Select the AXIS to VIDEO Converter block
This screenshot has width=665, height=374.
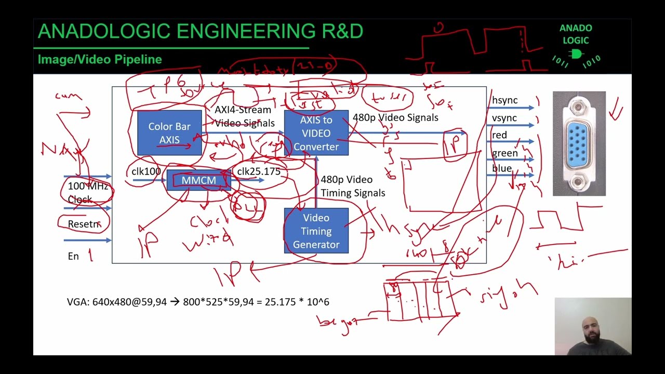click(316, 133)
